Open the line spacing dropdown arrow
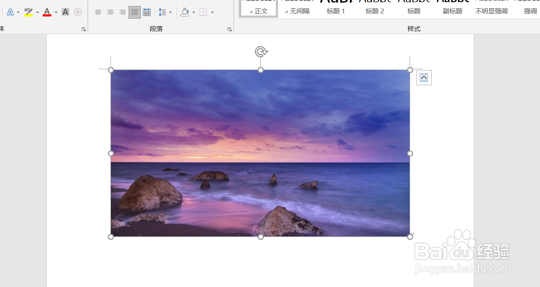540x287 pixels. tap(171, 13)
